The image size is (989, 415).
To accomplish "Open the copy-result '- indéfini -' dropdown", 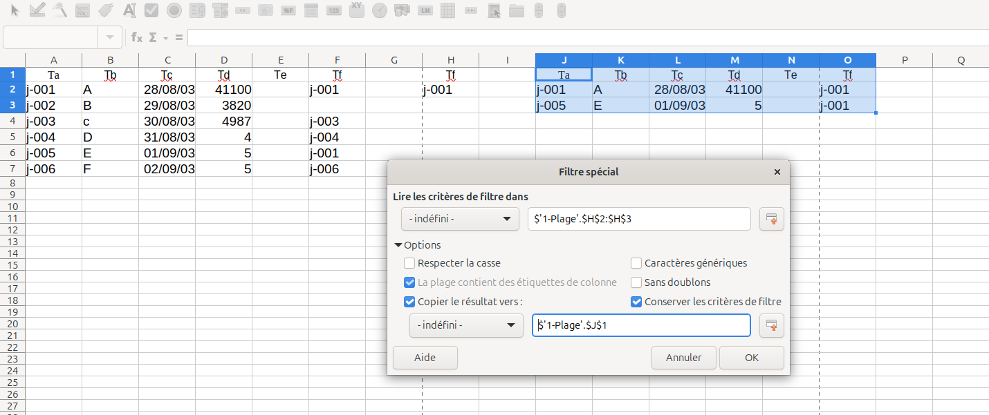I will pos(466,325).
